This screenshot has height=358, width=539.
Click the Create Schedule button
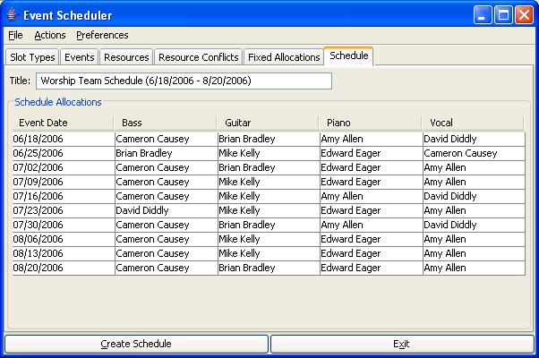pyautogui.click(x=136, y=344)
